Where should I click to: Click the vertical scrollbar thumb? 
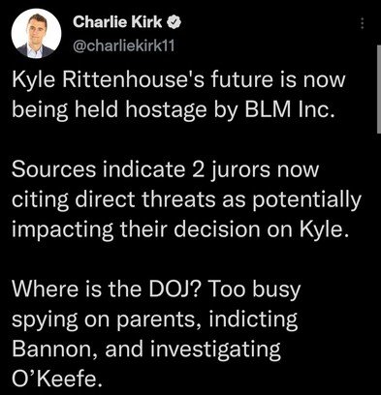[x=379, y=89]
